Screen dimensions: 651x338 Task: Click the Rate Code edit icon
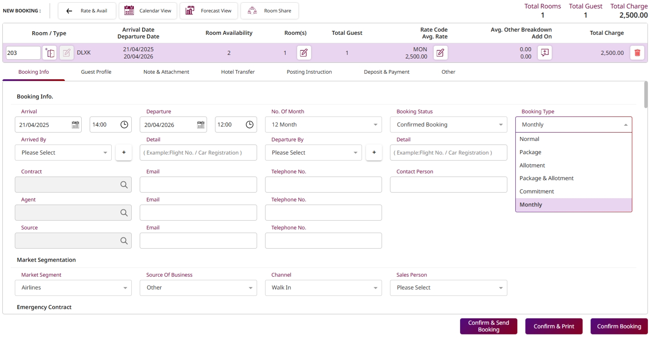(x=440, y=53)
